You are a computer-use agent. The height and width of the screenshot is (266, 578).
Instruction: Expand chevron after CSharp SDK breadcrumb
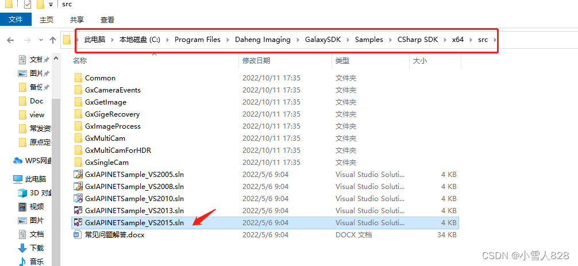pos(445,40)
